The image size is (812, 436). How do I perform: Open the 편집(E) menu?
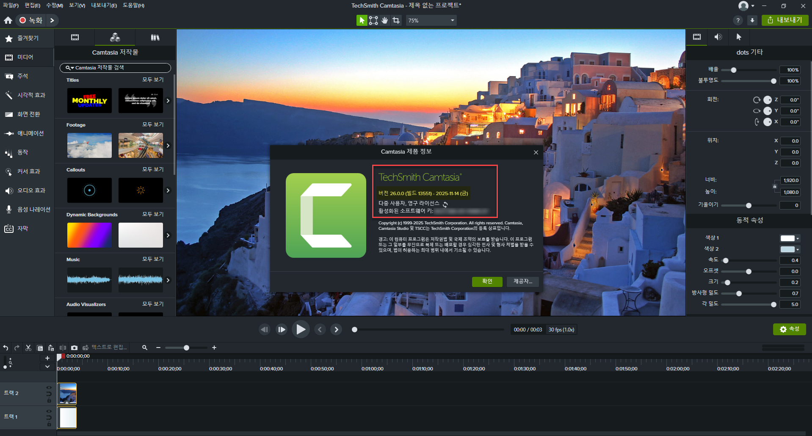(33, 6)
